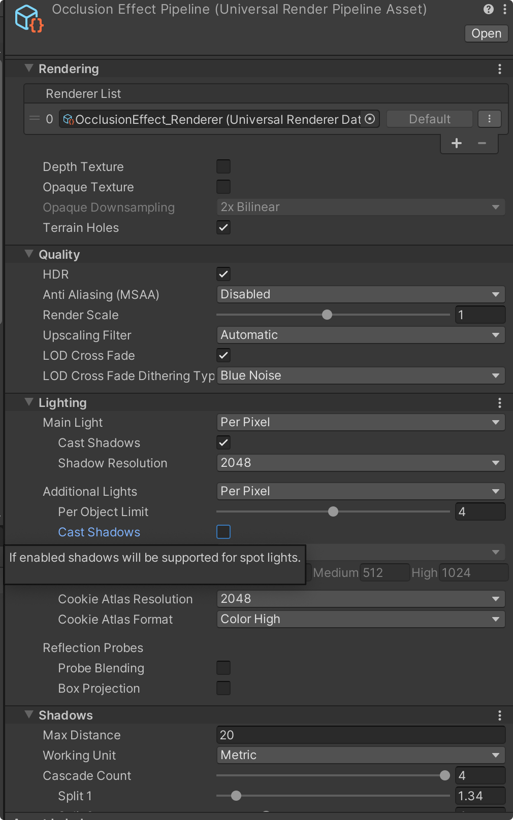This screenshot has width=513, height=820.
Task: Open the Lighting section kebab menu
Action: (500, 403)
